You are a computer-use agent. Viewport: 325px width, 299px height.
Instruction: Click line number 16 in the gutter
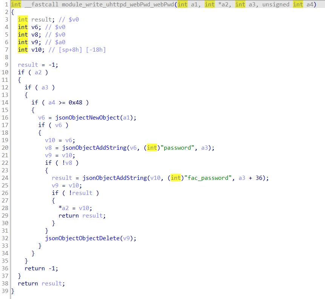click(5, 118)
